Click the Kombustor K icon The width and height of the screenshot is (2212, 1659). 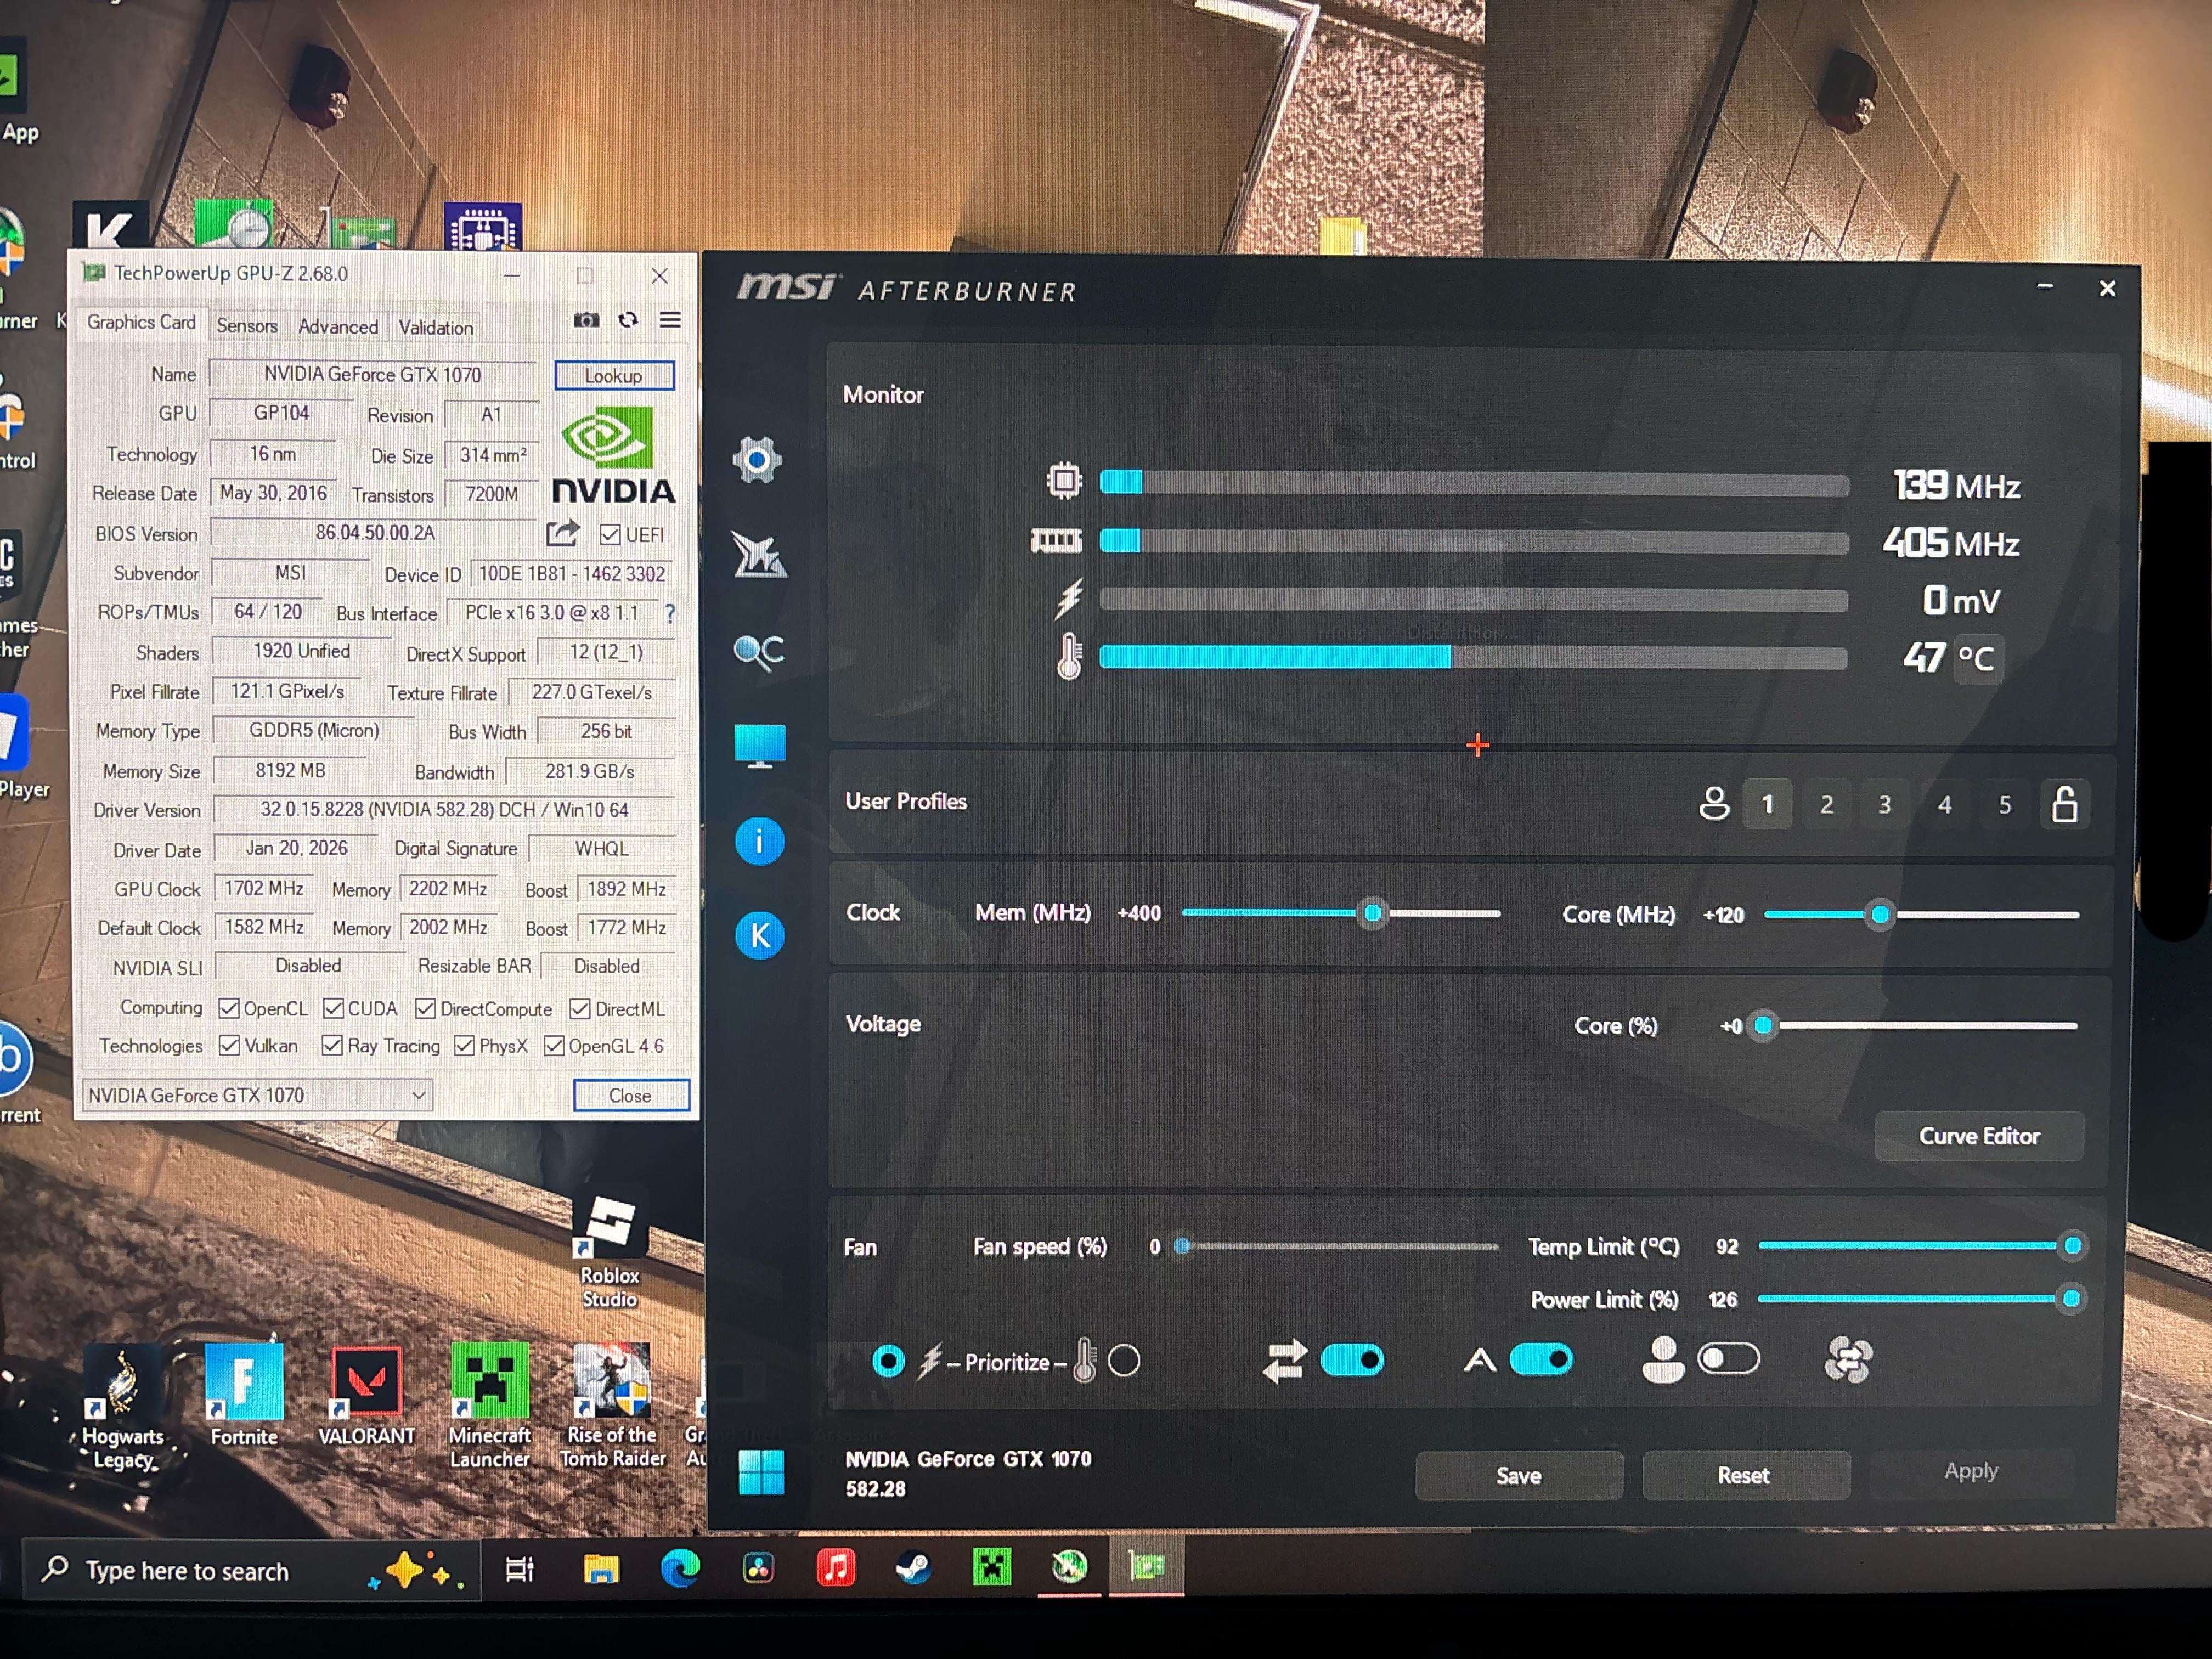(x=759, y=936)
